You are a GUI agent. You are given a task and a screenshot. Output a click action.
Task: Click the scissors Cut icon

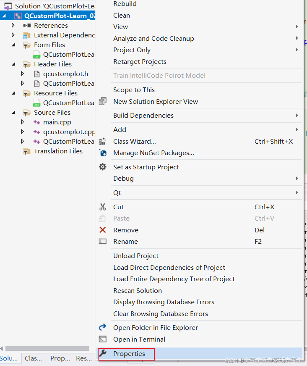[103, 207]
